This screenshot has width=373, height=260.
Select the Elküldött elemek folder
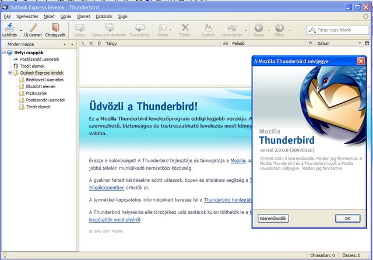pyautogui.click(x=41, y=86)
